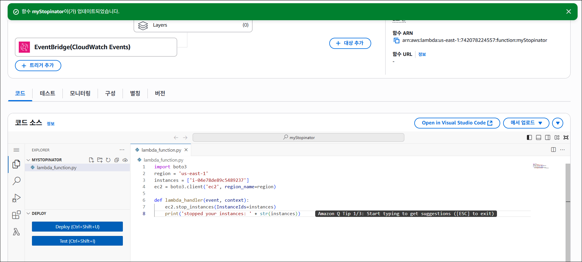Open the Lambda icon in activity bar
Screen dimensions: 582x262
click(x=16, y=232)
